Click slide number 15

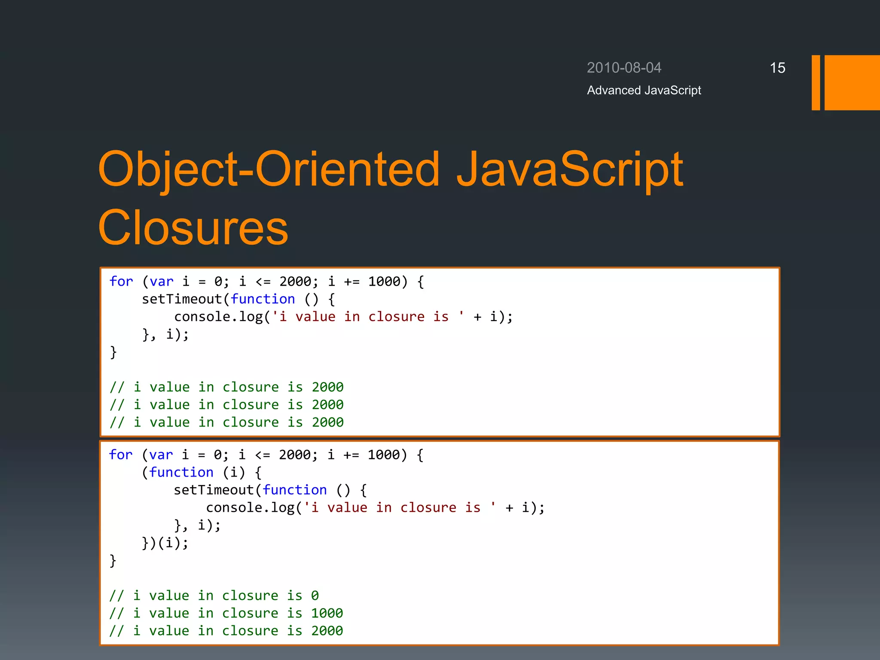tap(777, 68)
